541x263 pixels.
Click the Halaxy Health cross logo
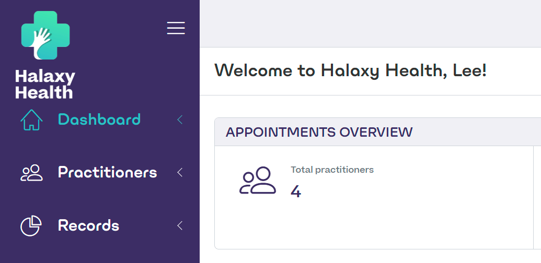coord(45,35)
